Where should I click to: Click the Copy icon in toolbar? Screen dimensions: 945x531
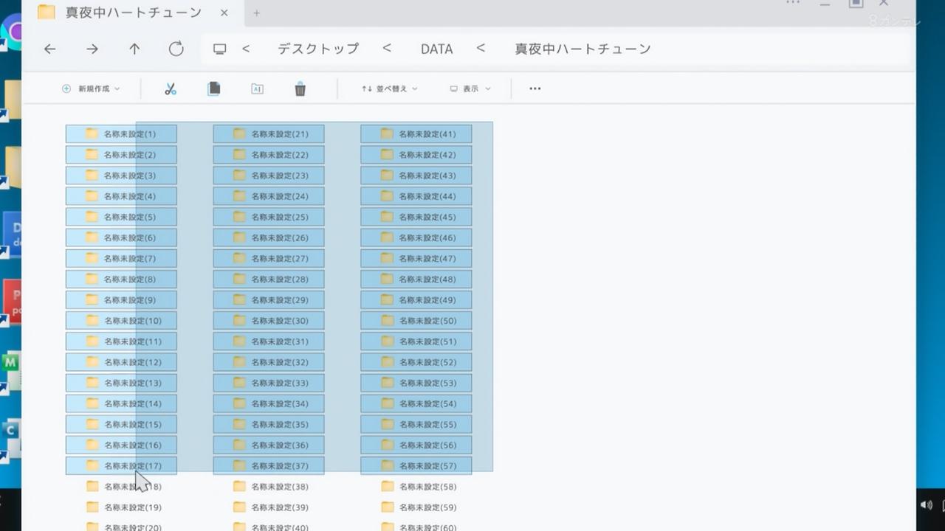[x=214, y=89]
